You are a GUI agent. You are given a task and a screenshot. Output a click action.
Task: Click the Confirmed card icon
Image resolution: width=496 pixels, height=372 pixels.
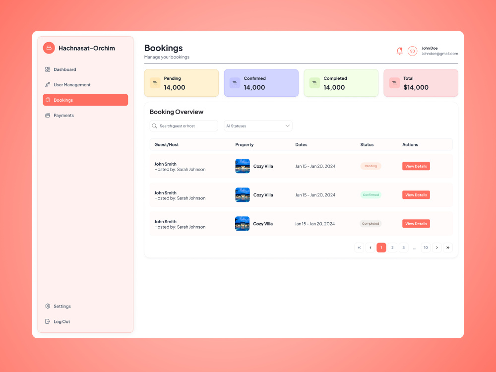click(x=235, y=83)
